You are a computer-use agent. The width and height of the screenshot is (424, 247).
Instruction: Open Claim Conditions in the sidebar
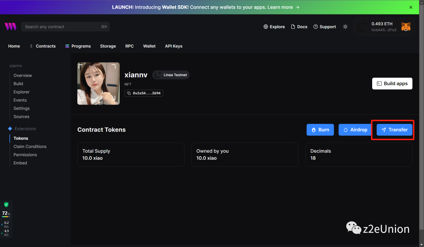[30, 146]
